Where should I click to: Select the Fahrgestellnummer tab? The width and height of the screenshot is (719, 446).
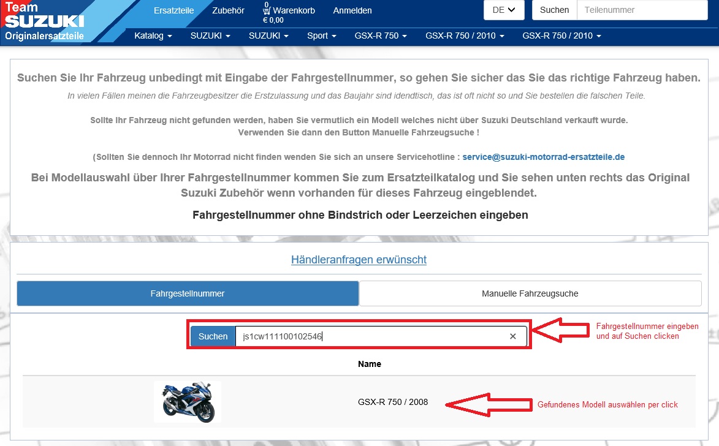pos(188,293)
